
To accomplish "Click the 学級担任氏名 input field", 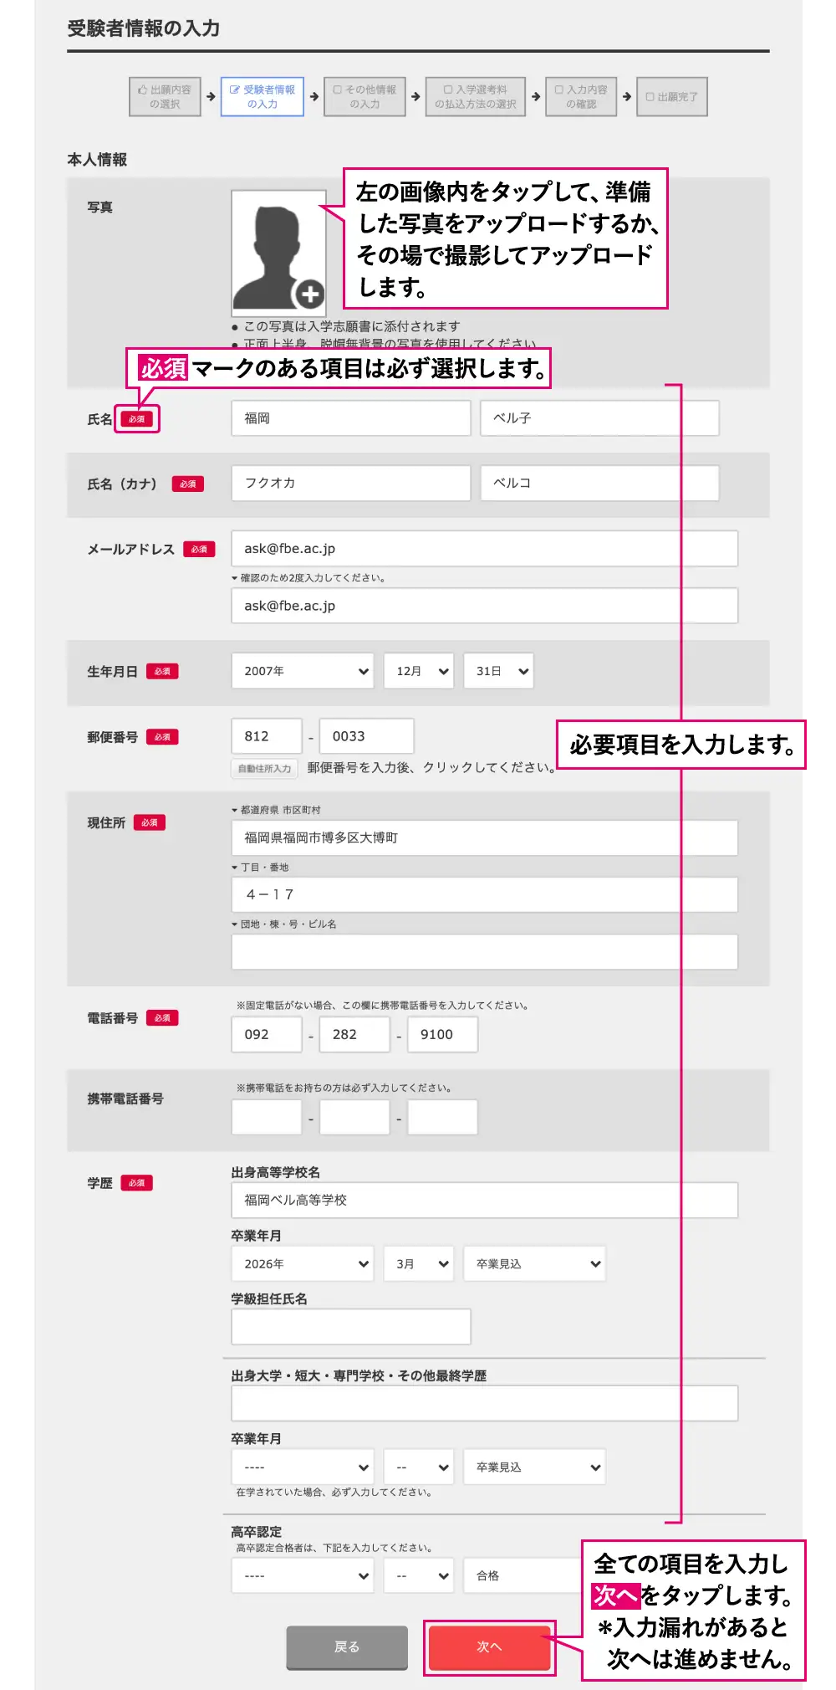I will [x=351, y=1327].
